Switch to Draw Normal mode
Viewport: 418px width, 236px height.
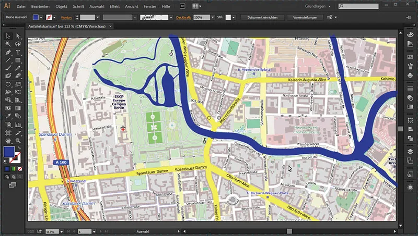(x=7, y=177)
